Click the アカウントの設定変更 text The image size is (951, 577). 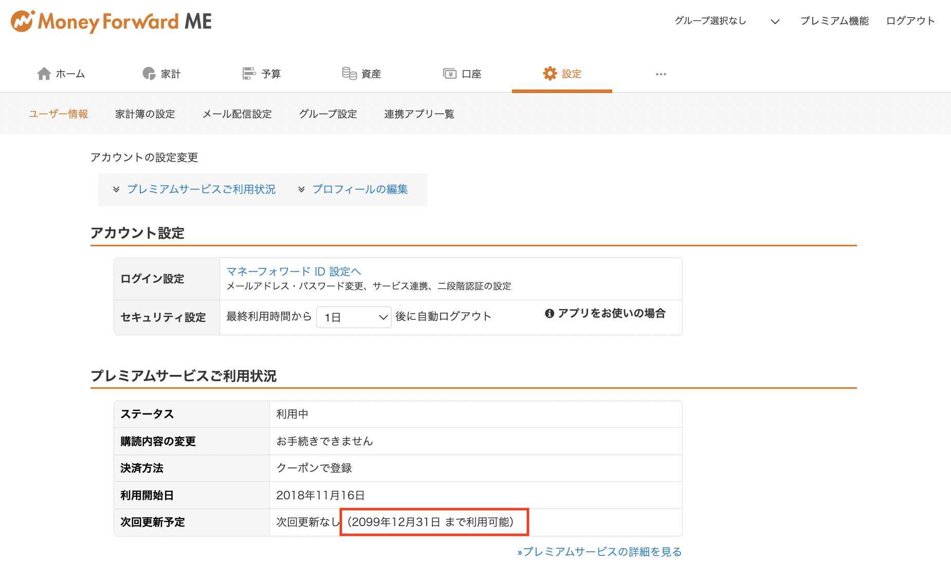144,157
